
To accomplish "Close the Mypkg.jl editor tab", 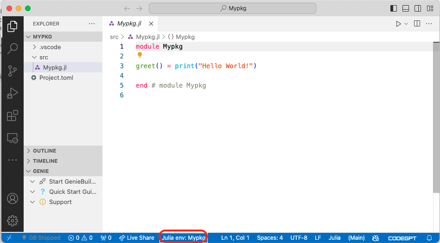I will click(x=151, y=24).
